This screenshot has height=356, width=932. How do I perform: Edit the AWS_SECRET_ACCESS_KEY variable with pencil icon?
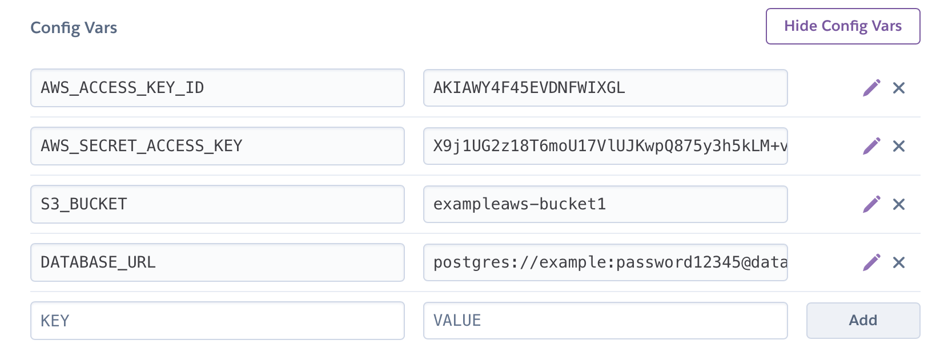871,146
